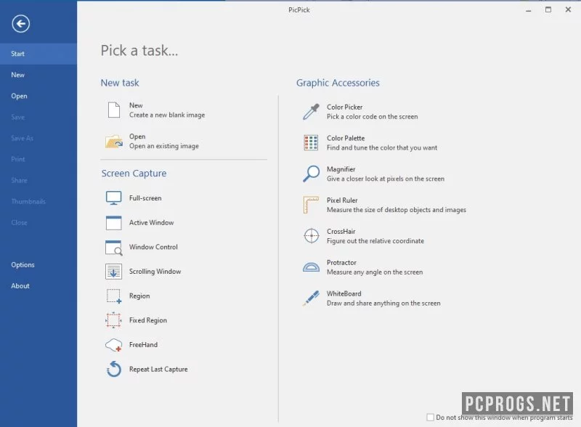The width and height of the screenshot is (581, 427).
Task: Click the greyed Close sidebar item
Action: coord(38,223)
